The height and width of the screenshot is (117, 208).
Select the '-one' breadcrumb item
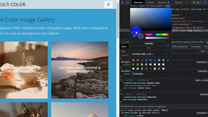click(x=127, y=42)
